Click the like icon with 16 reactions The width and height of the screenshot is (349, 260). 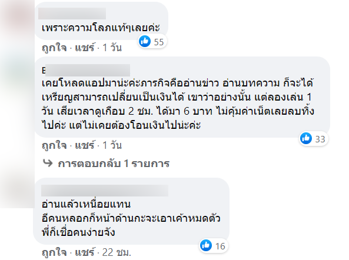[x=206, y=245]
